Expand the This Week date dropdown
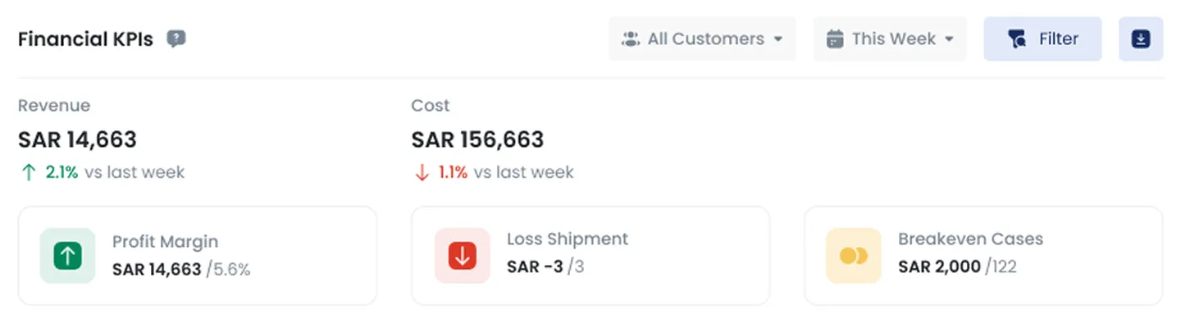 click(x=890, y=39)
